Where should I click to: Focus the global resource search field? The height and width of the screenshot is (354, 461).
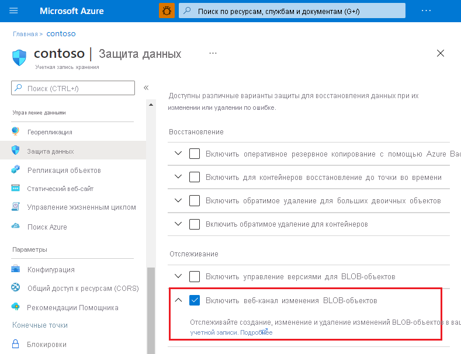[x=292, y=11]
